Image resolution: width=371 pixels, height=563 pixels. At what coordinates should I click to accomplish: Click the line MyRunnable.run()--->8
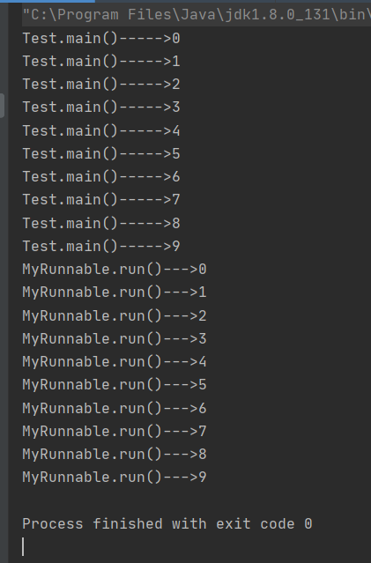pos(115,455)
